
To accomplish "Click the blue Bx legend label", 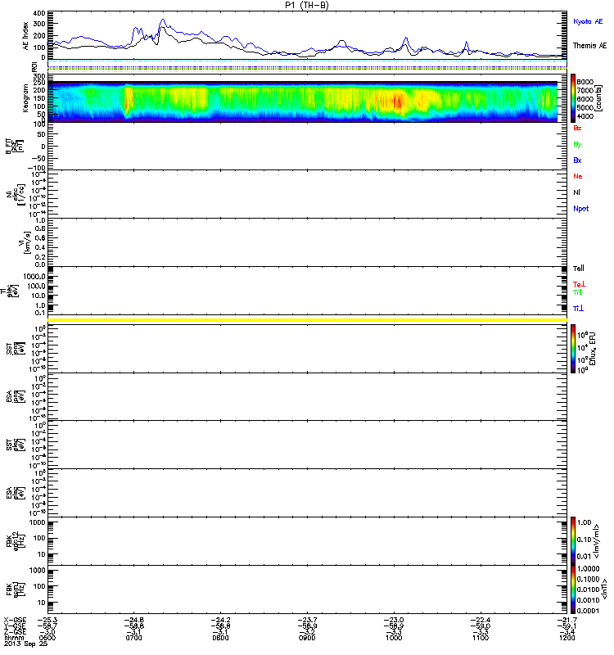I will pyautogui.click(x=577, y=160).
